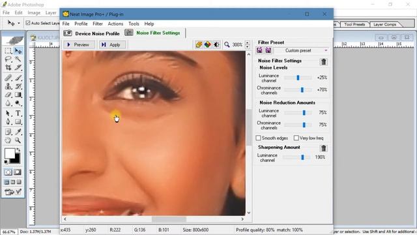The image size is (417, 235).
Task: Select the Zoom tool in toolbox
Action: [x=18, y=140]
